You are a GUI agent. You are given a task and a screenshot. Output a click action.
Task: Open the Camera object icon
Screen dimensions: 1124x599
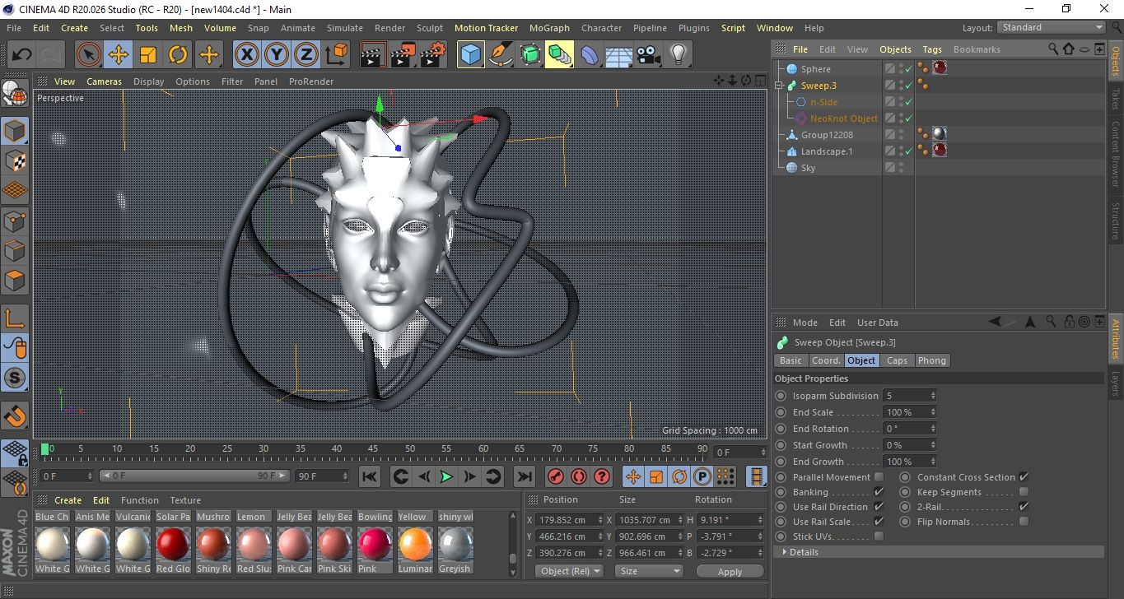[648, 55]
